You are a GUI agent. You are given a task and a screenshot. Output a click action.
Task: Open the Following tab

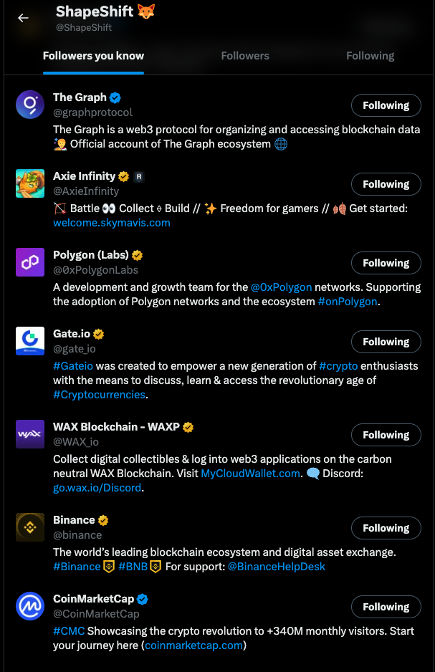coord(370,56)
